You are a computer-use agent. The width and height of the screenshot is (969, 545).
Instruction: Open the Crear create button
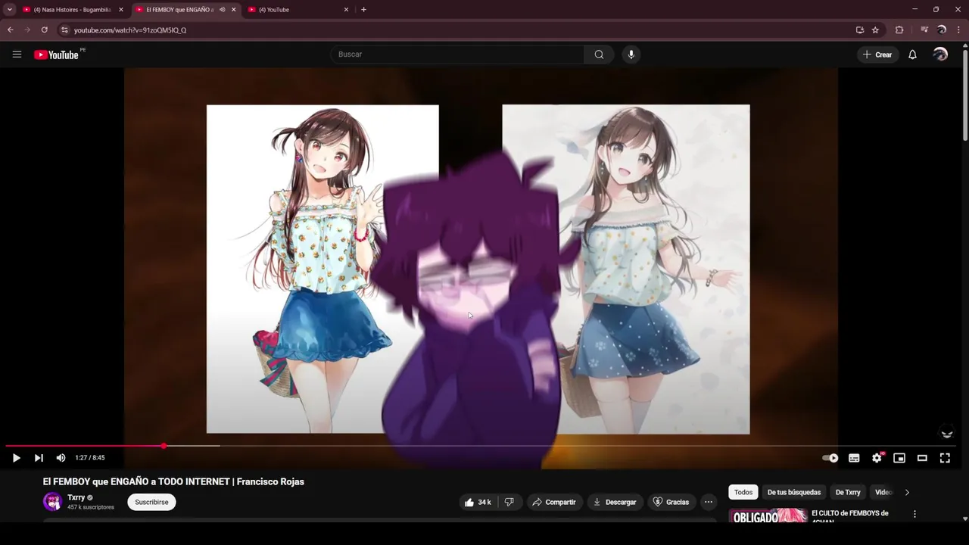tap(877, 54)
